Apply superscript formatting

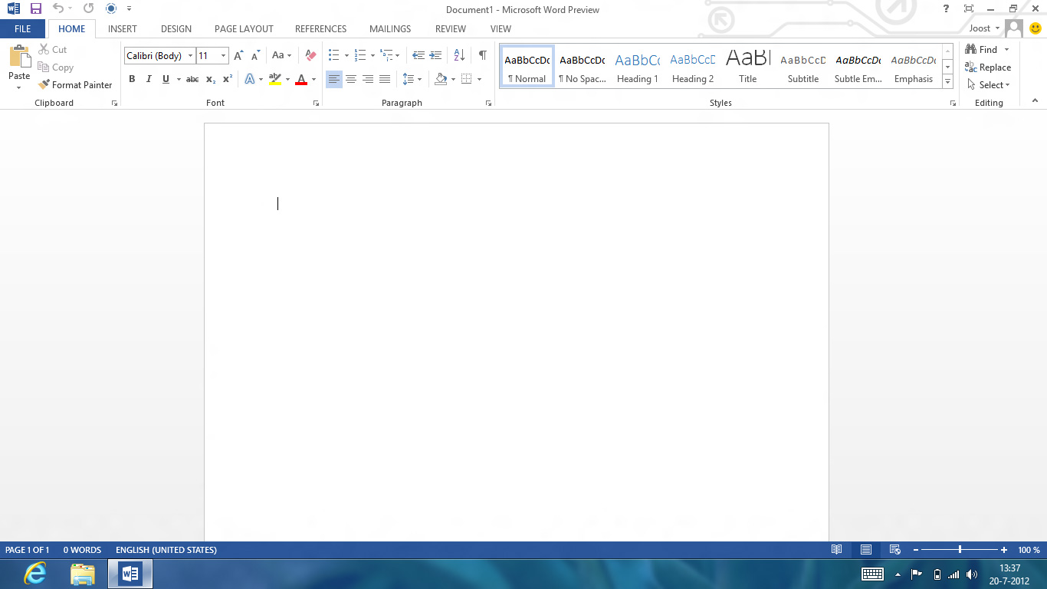click(228, 79)
